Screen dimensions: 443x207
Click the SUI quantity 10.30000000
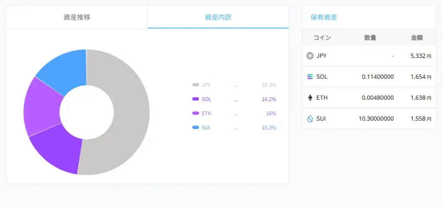click(x=376, y=119)
